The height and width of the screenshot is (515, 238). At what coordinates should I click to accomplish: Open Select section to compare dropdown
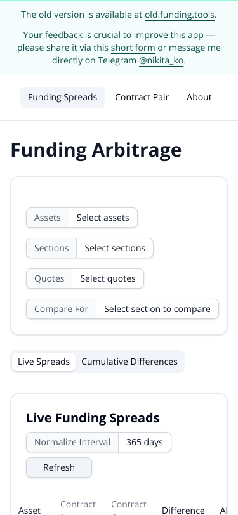coord(157,309)
